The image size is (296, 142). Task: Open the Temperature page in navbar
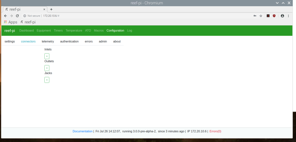point(74,31)
